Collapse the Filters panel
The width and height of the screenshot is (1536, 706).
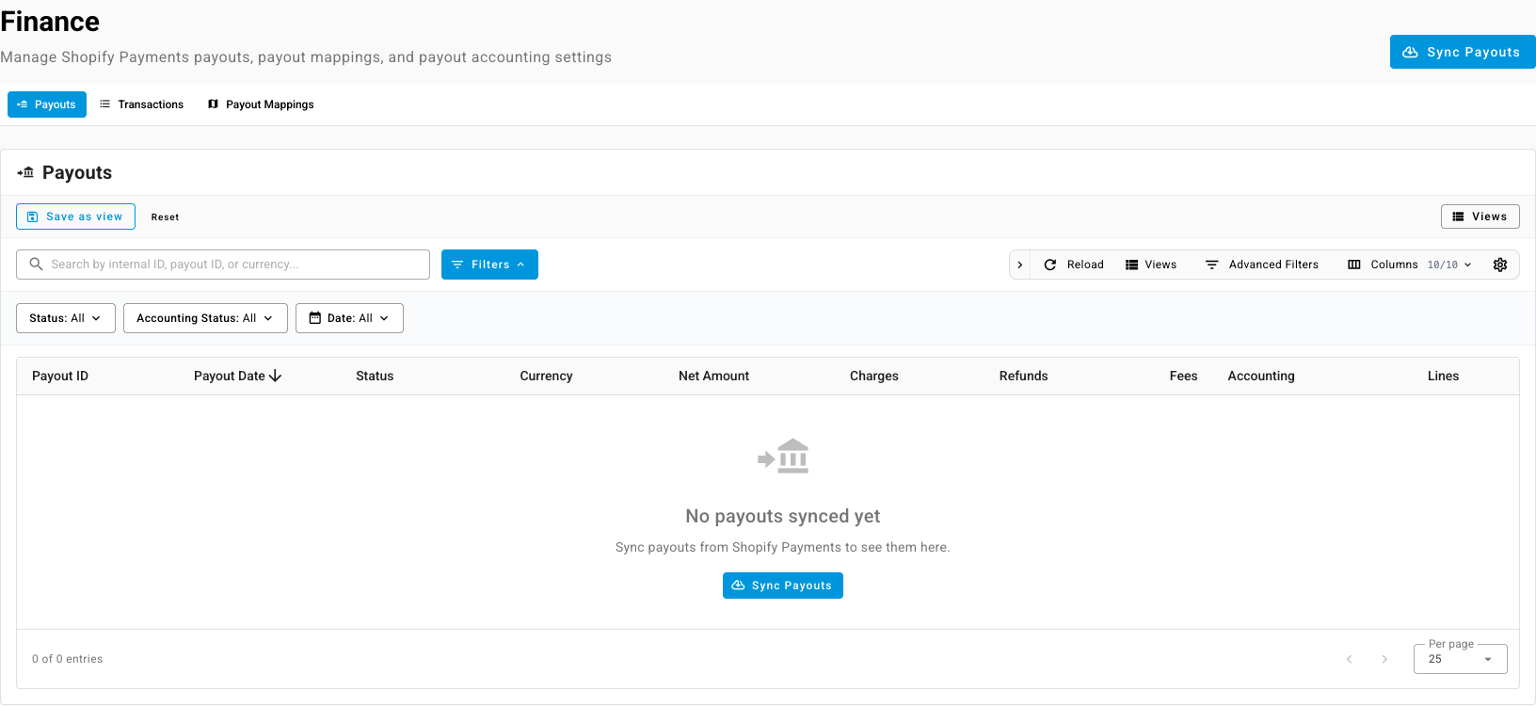pos(489,265)
